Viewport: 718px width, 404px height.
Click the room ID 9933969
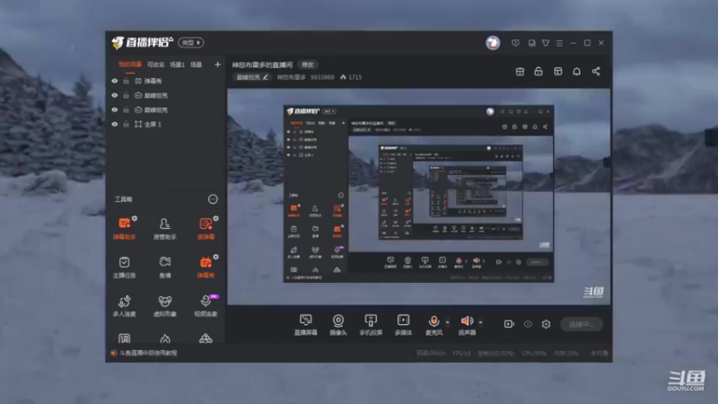(322, 77)
